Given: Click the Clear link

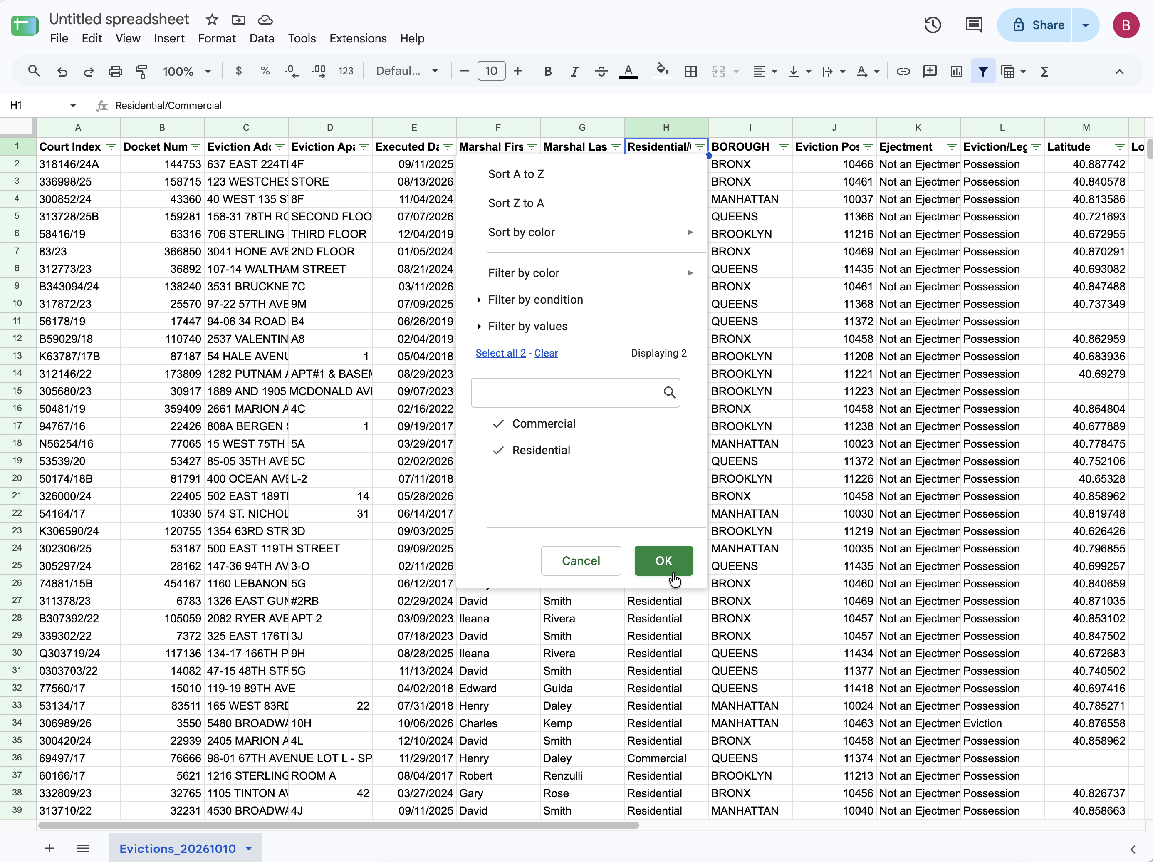Looking at the screenshot, I should 546,353.
